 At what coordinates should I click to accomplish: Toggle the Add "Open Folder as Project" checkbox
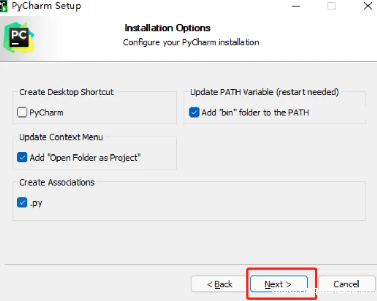(22, 157)
